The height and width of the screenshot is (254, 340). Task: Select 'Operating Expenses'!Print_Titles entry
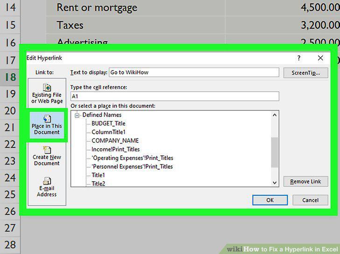tap(132, 158)
